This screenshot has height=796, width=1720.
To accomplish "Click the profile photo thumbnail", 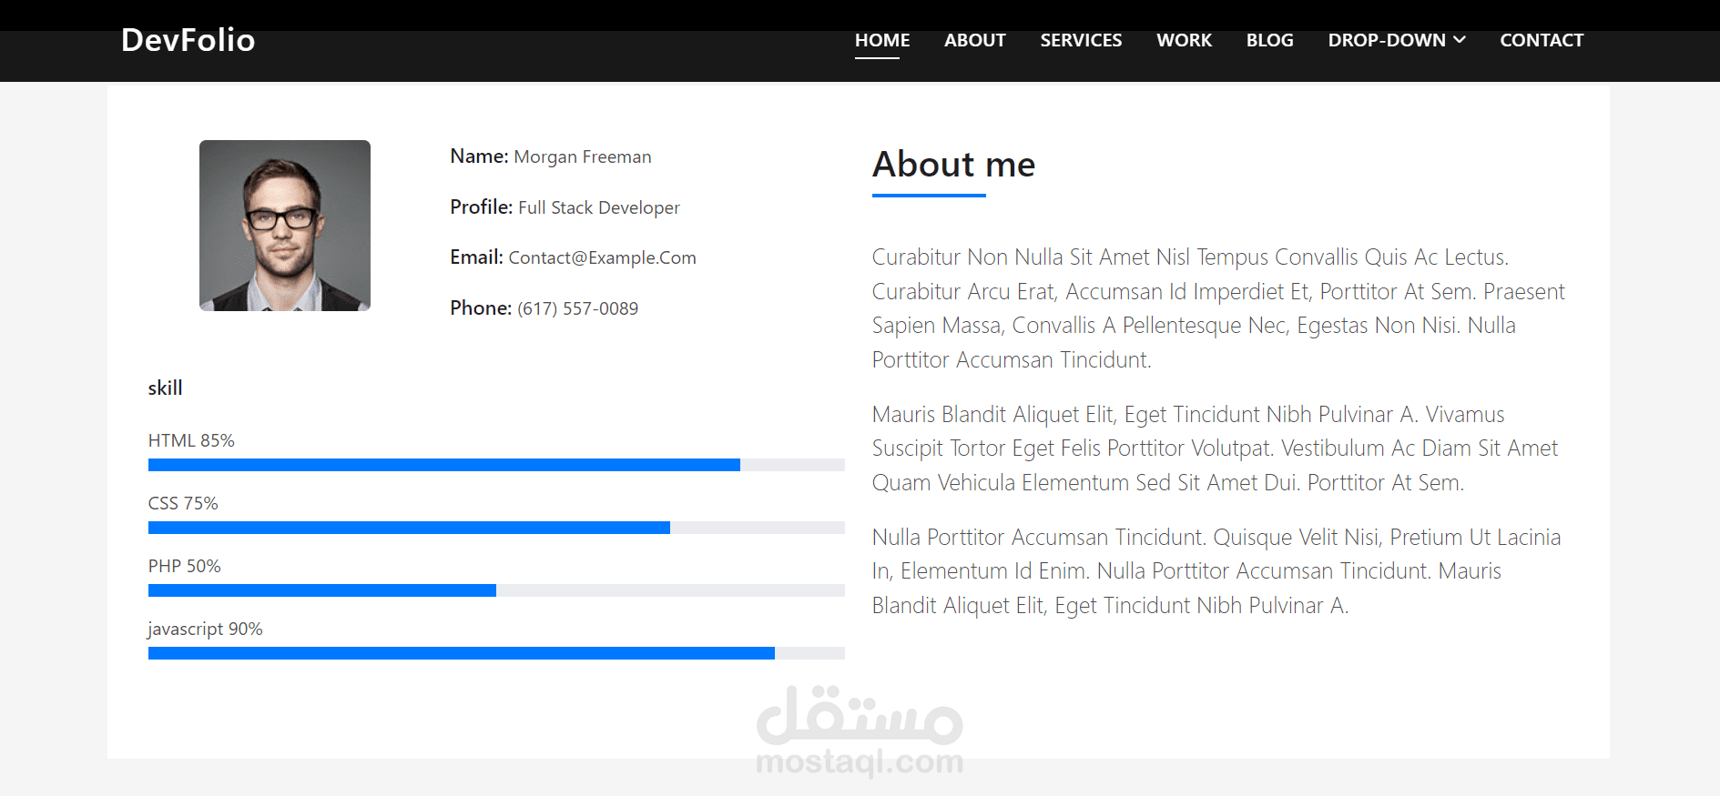I will tap(285, 226).
